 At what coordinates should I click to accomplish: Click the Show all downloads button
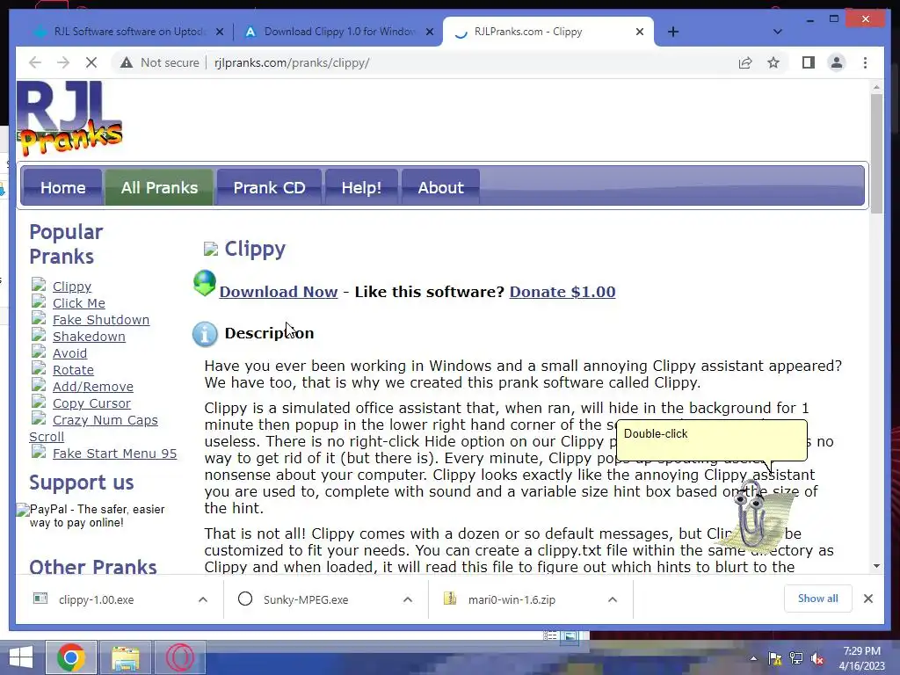[x=818, y=599]
